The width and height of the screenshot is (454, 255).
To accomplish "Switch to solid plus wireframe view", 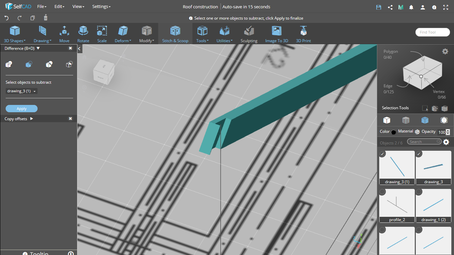I will click(425, 120).
